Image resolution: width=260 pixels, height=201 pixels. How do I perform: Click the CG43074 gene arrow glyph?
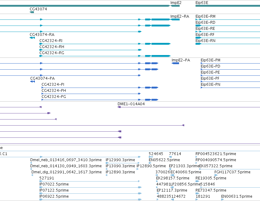pyautogui.click(x=32, y=12)
